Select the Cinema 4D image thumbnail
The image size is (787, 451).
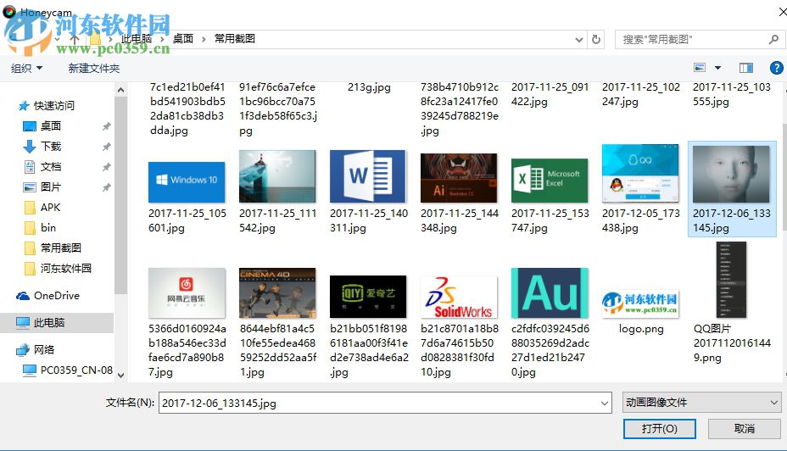point(277,293)
